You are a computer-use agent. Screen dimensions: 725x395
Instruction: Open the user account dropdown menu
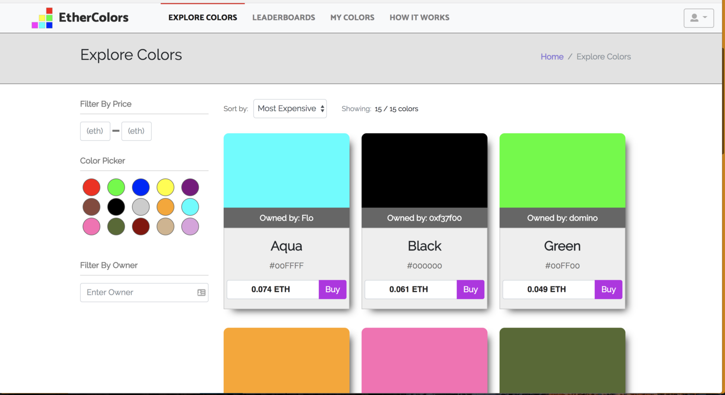coord(699,18)
